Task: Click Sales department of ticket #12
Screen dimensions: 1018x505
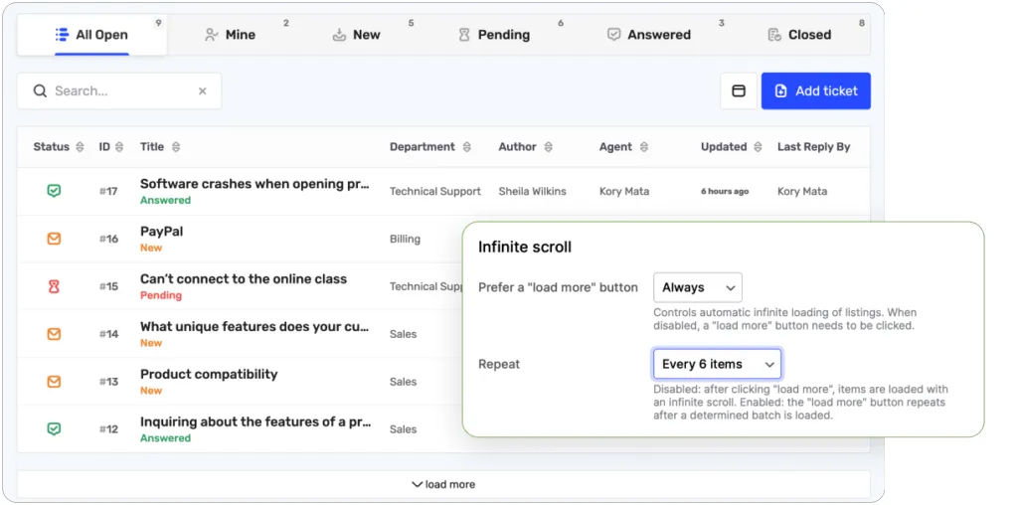Action: (404, 429)
